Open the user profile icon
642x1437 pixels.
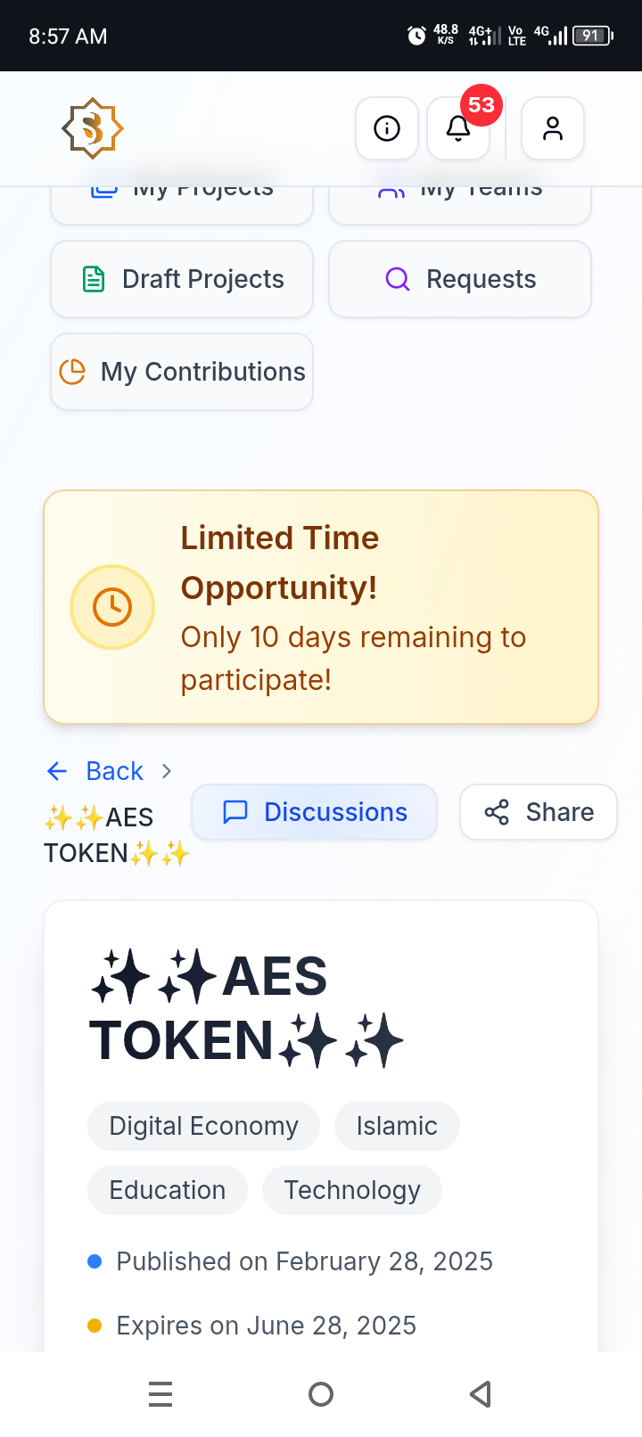tap(553, 128)
